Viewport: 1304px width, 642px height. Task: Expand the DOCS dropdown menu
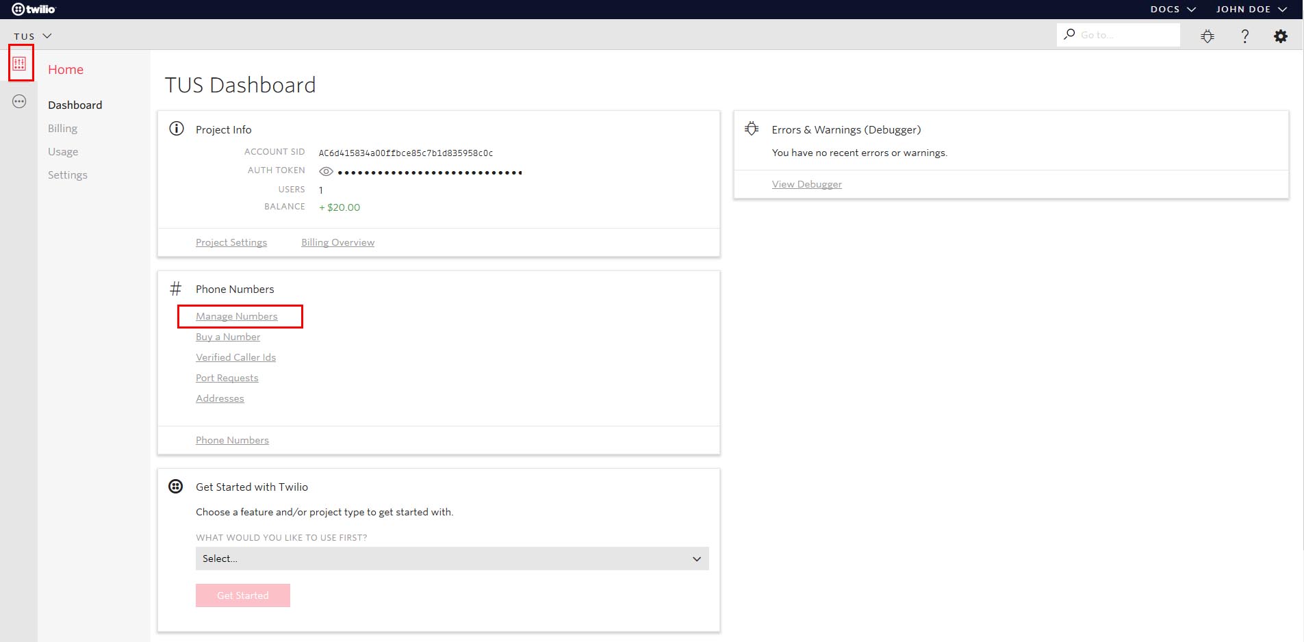[x=1173, y=9]
